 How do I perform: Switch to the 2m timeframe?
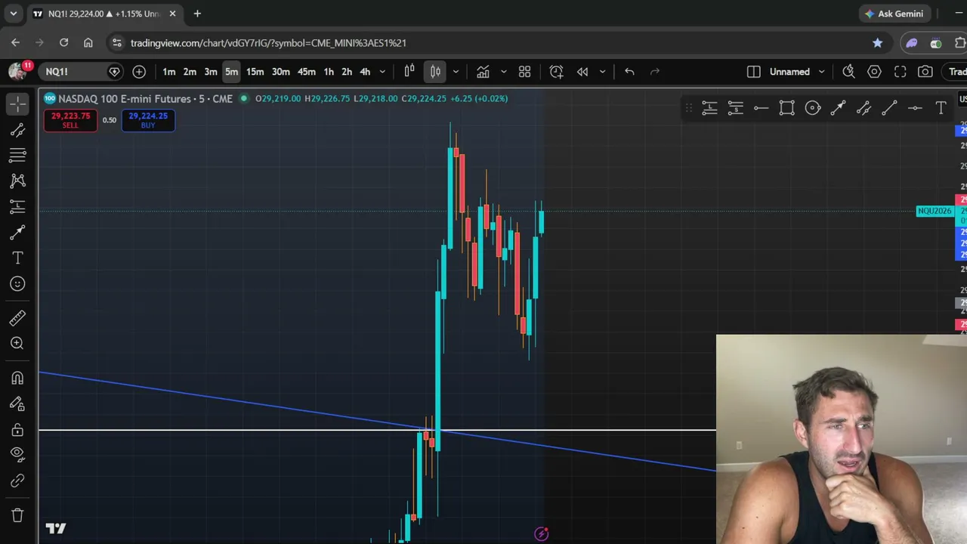[x=190, y=72]
